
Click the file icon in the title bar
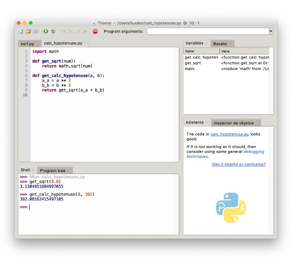(x=94, y=23)
